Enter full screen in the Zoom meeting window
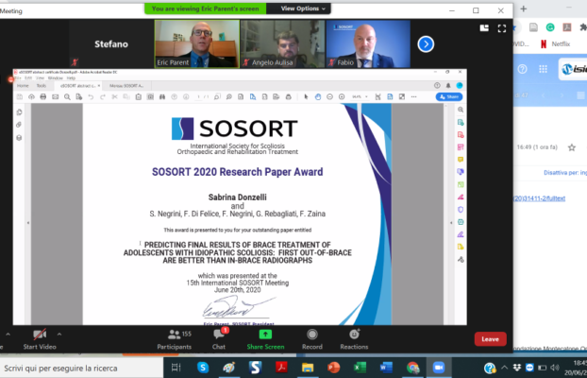Screen dimensions: 587x378 tap(502, 28)
